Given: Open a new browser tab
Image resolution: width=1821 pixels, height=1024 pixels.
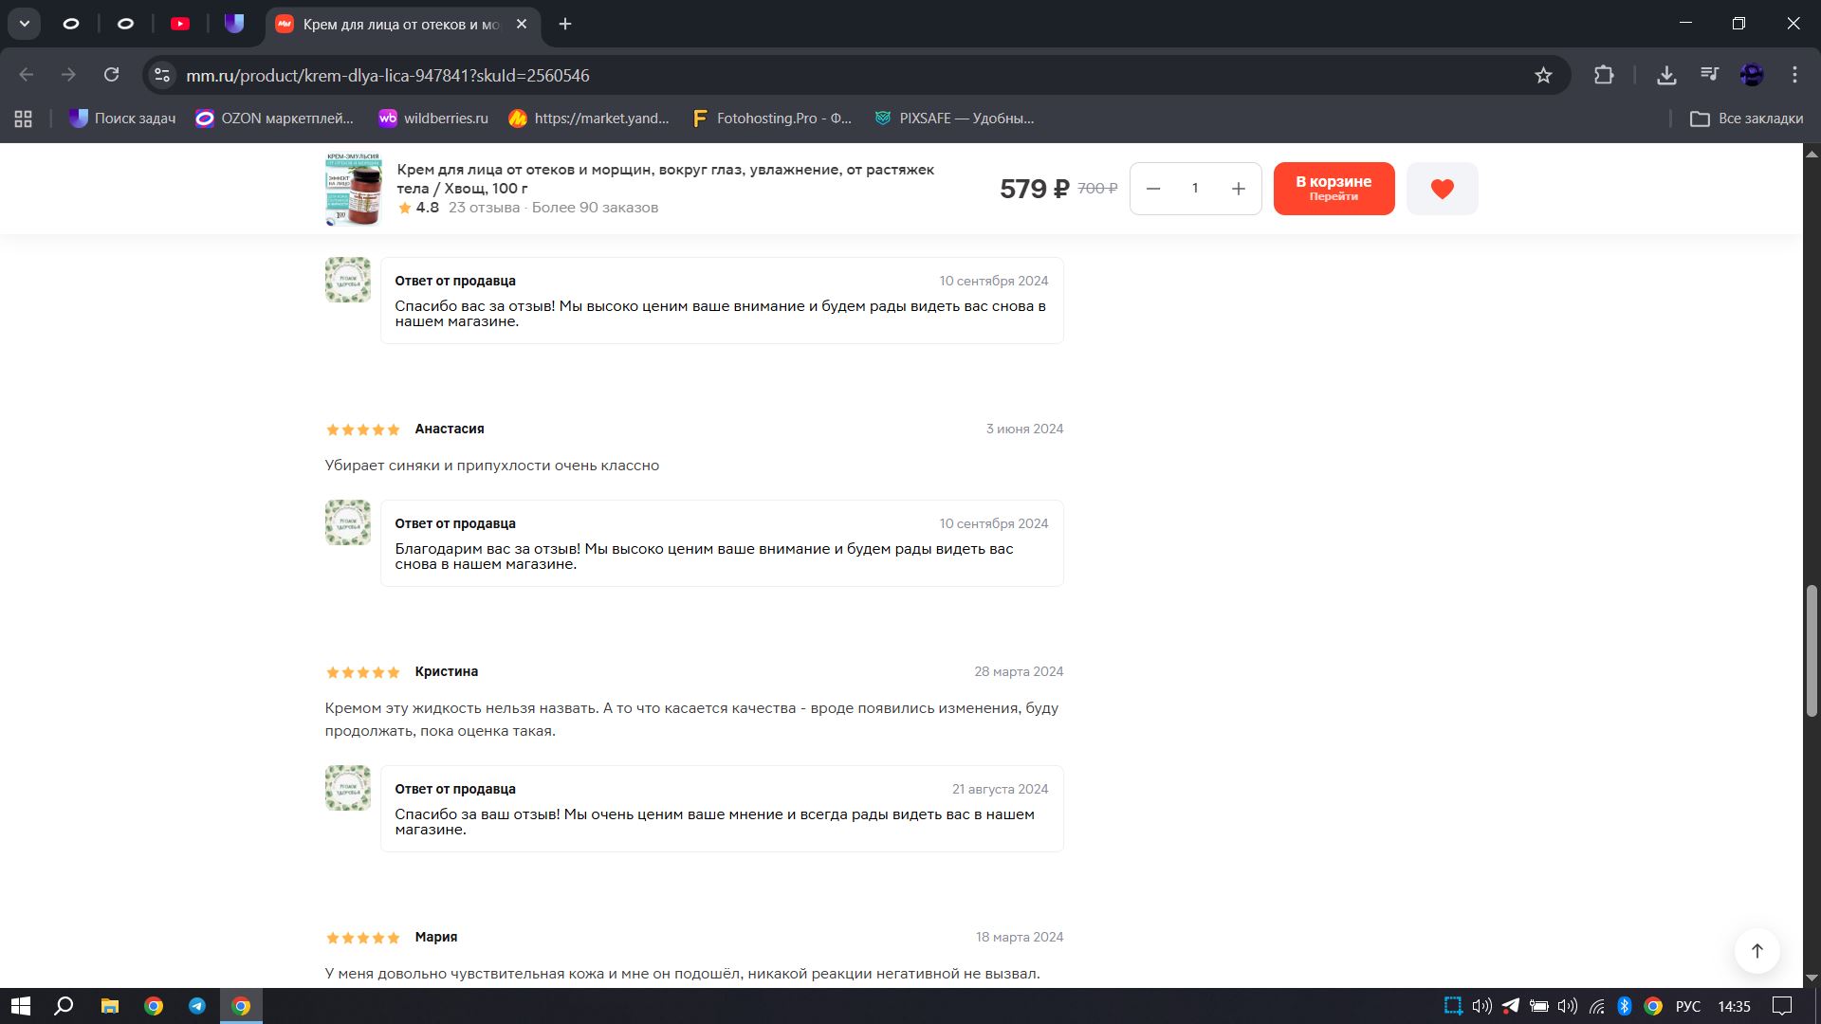Looking at the screenshot, I should tap(565, 24).
